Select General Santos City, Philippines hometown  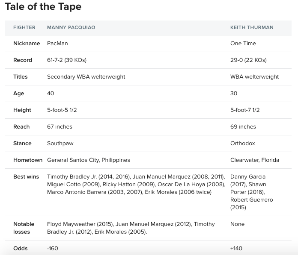(x=89, y=160)
